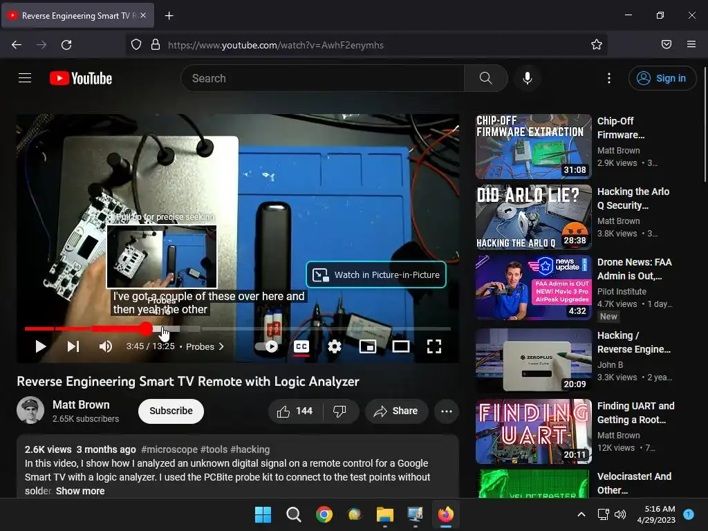Enter full screen mode
Viewport: 708px width, 531px height.
coord(434,346)
